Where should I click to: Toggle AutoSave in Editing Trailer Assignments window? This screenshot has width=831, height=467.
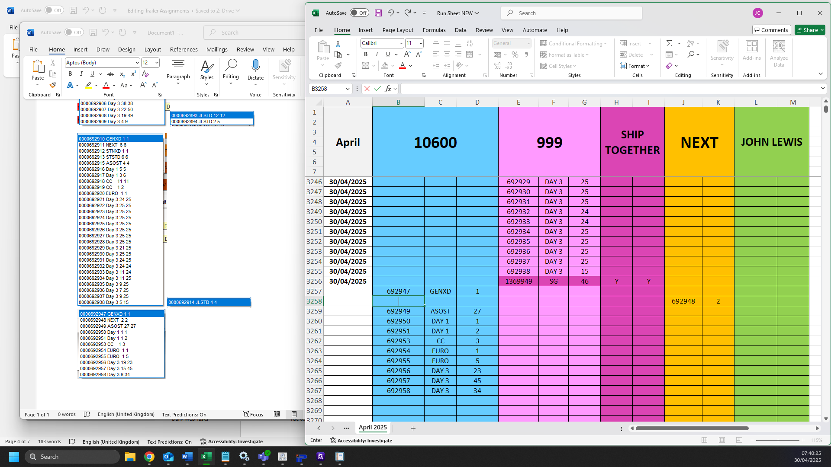54,10
